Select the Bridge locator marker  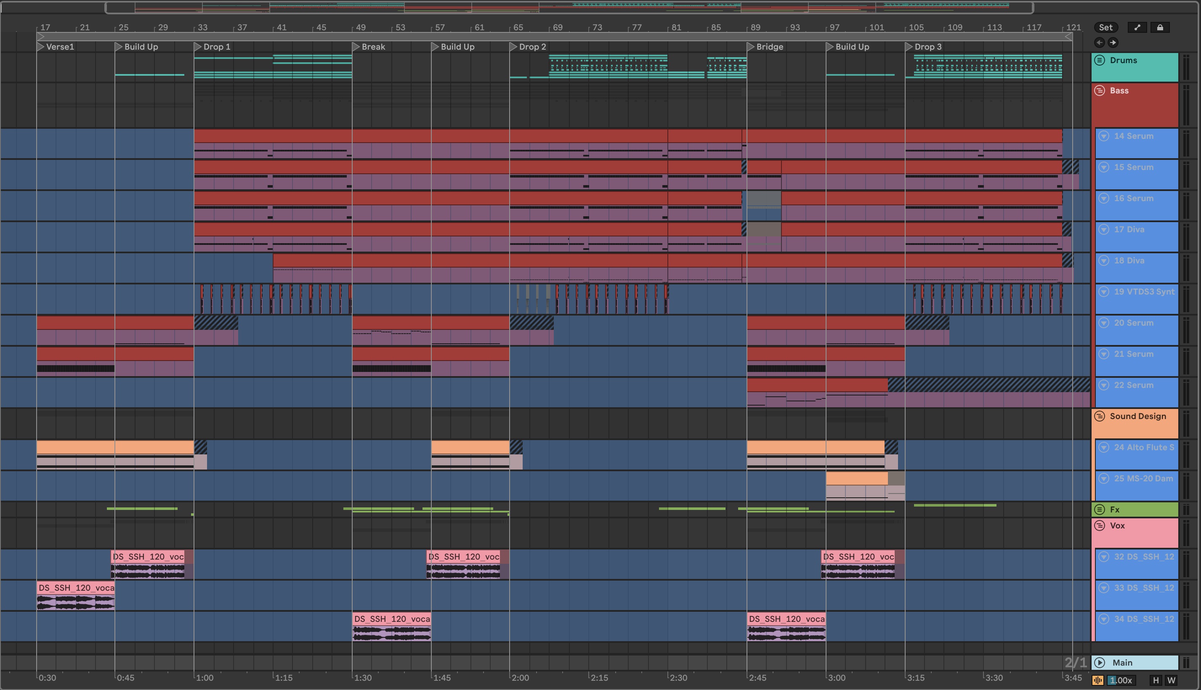click(751, 47)
